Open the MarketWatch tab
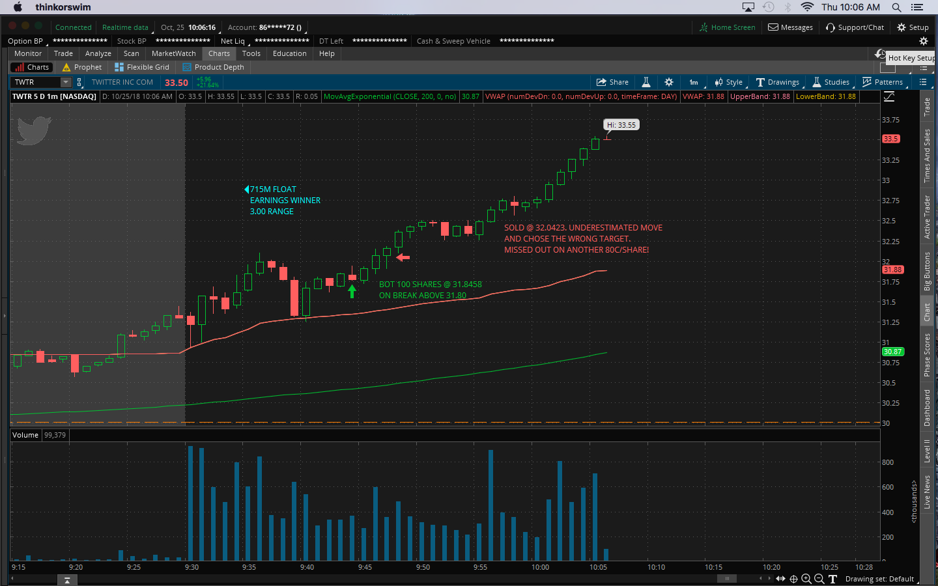This screenshot has height=586, width=938. point(174,53)
